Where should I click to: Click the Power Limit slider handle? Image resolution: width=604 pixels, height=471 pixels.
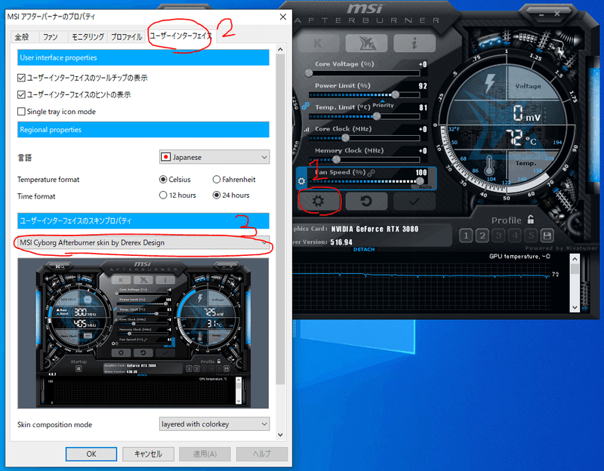click(395, 94)
